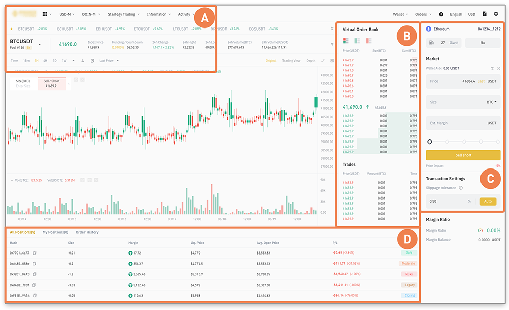Click the Sell short button

462,155
